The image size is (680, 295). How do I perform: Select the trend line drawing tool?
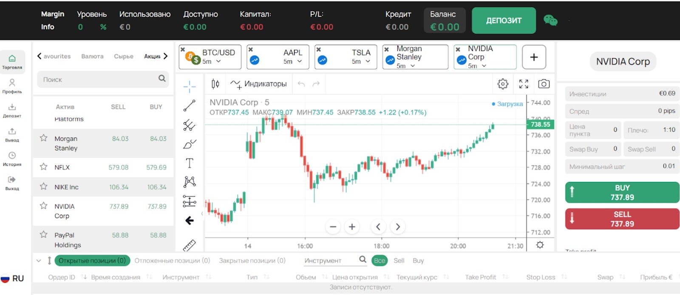tap(190, 105)
